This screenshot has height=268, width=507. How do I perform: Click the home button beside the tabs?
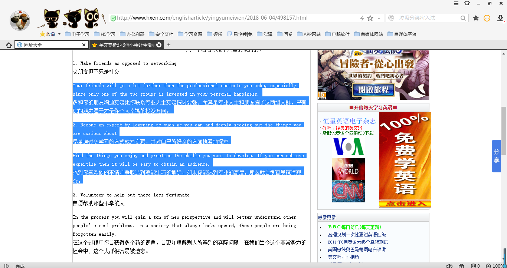(x=9, y=45)
